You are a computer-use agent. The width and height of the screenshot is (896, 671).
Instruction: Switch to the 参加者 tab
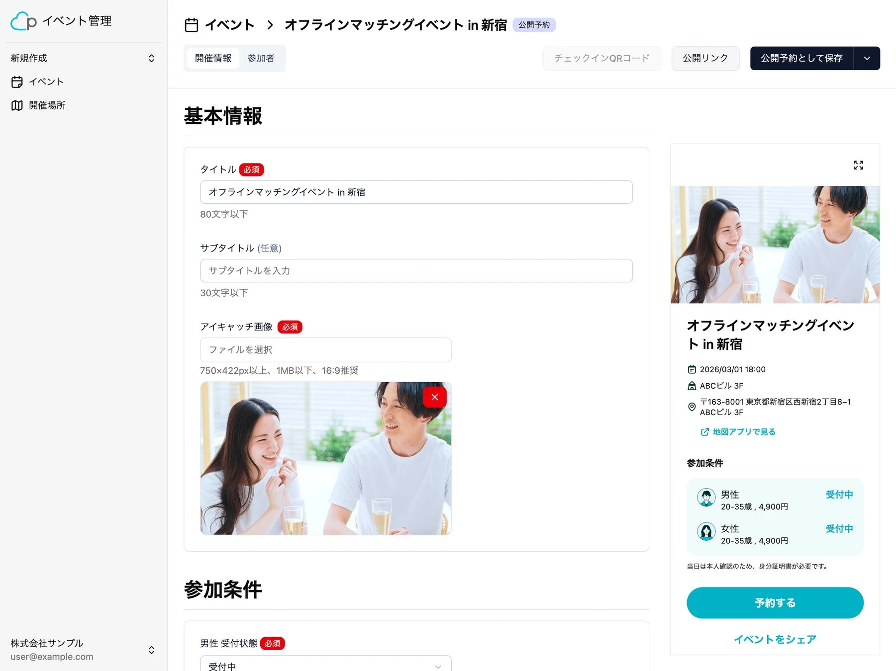[261, 58]
